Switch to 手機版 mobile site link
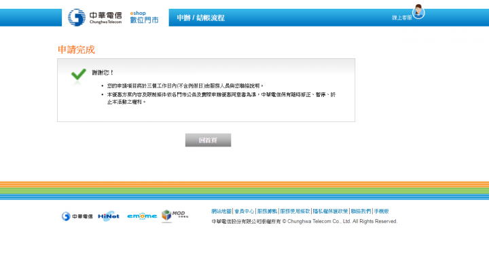489x255 pixels. point(382,211)
